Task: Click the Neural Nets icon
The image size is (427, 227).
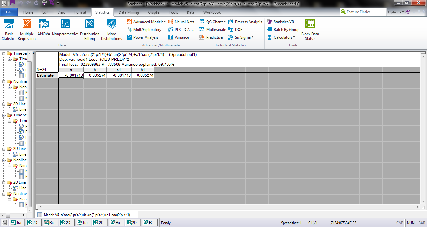Action: click(181, 22)
